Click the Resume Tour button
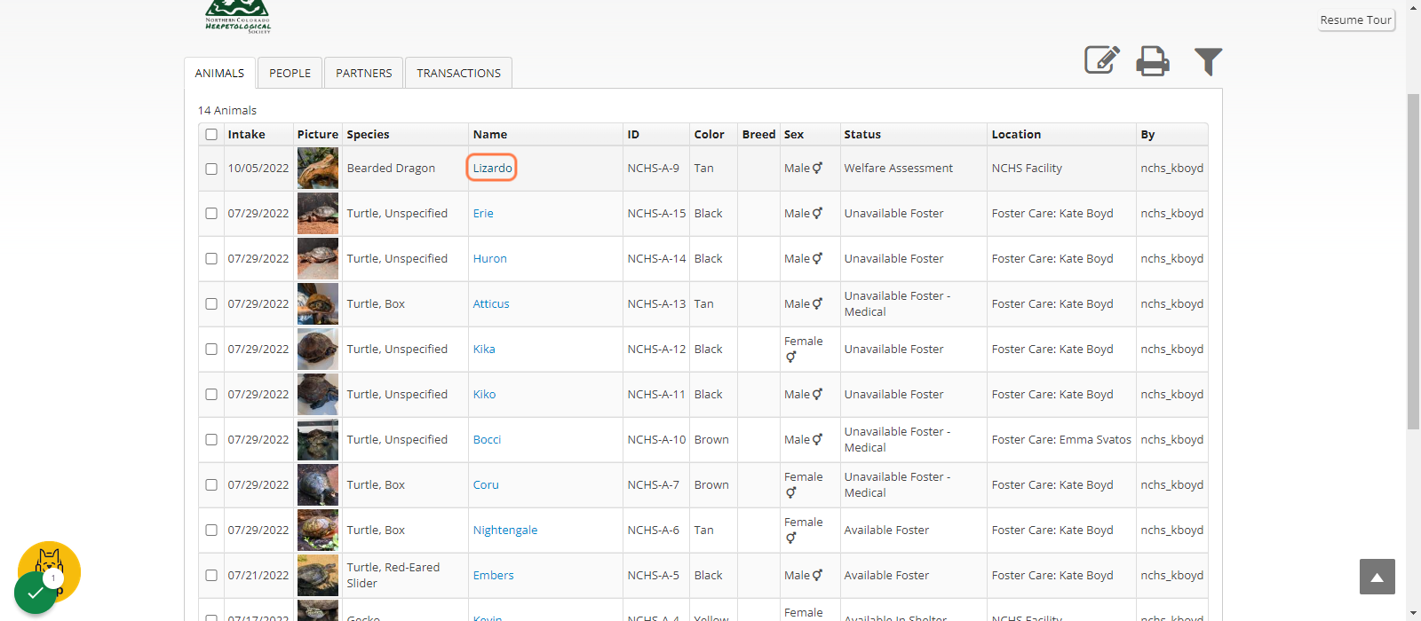 (x=1355, y=20)
